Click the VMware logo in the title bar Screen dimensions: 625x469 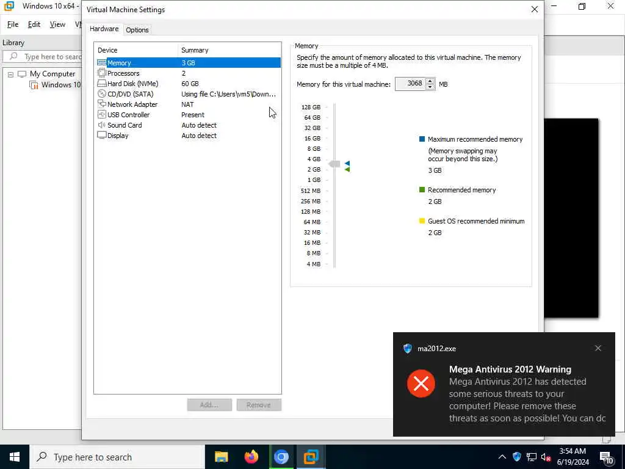tap(9, 6)
